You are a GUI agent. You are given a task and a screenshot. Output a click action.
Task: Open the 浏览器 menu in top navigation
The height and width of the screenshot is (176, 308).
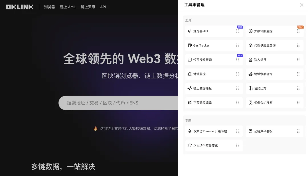point(49,7)
